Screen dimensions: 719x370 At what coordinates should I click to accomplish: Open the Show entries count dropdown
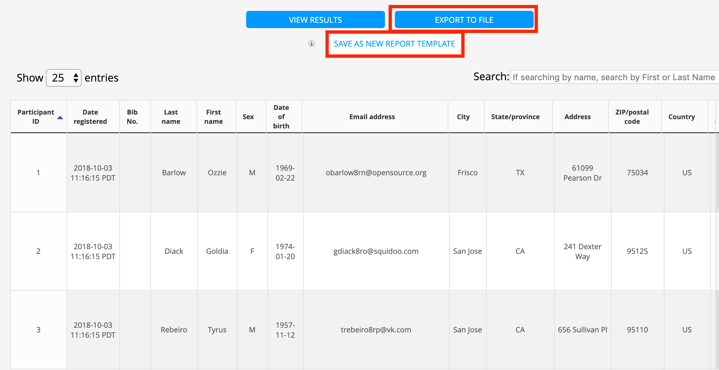(x=64, y=78)
